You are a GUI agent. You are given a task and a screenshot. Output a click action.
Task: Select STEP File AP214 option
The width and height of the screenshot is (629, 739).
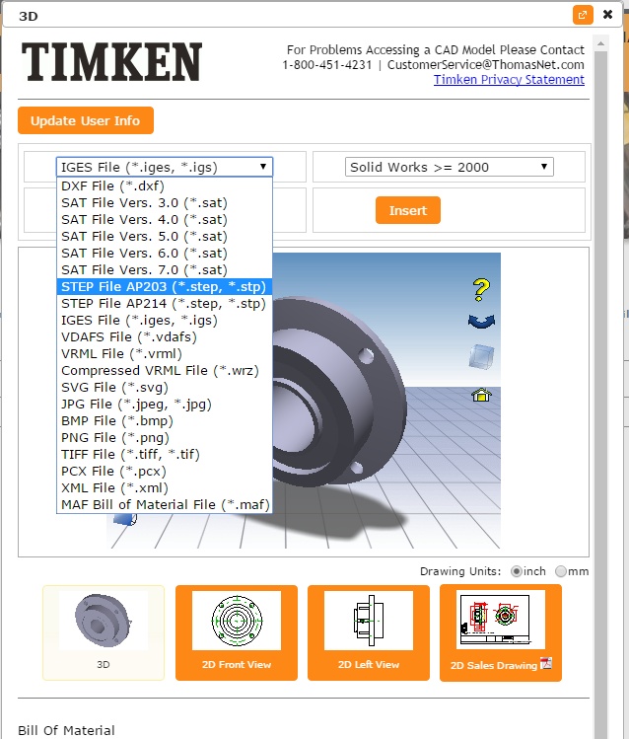[x=165, y=304]
